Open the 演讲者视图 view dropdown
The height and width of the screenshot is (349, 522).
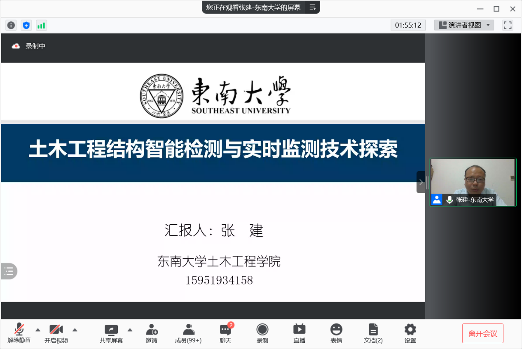coord(464,25)
